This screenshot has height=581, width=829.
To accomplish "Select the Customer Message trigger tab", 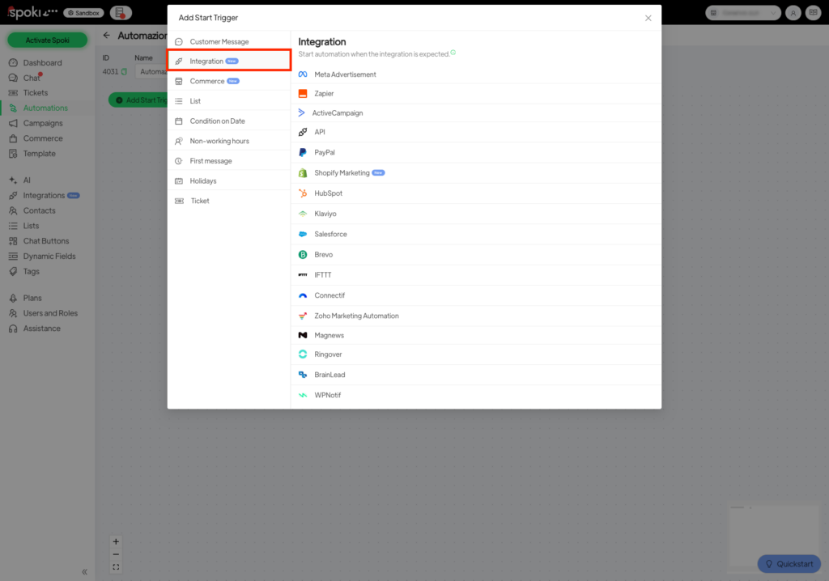I will [x=219, y=41].
